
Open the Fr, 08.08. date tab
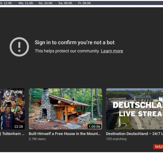pyautogui.click(x=85, y=3)
